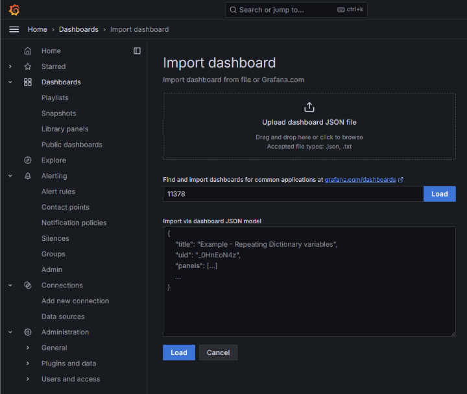467x394 pixels.
Task: Focus the dashboard JSON model text area
Action: 309,282
